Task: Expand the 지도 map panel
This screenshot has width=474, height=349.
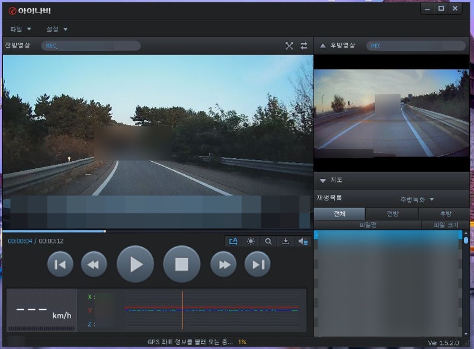Action: click(322, 181)
